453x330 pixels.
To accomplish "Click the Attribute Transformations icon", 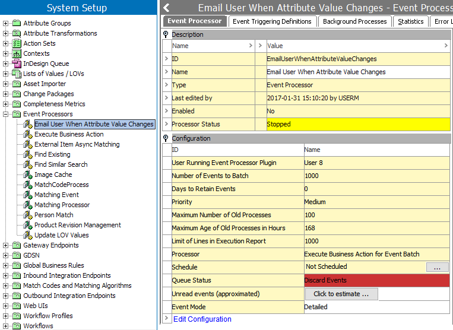I will point(17,33).
